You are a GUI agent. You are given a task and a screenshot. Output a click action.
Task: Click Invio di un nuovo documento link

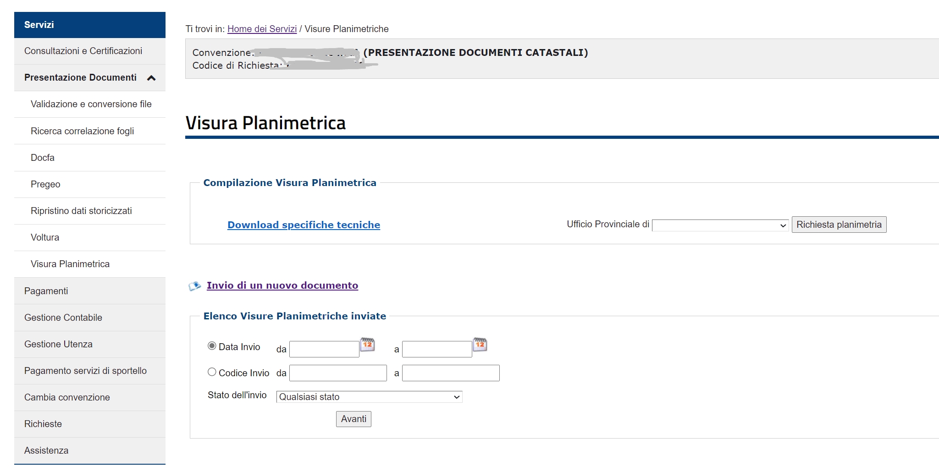pyautogui.click(x=282, y=285)
